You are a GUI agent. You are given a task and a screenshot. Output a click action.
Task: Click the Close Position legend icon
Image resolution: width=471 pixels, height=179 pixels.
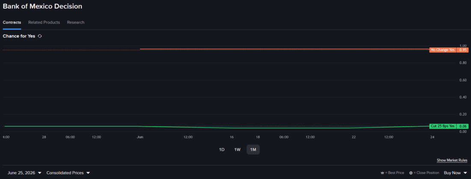[411, 173]
